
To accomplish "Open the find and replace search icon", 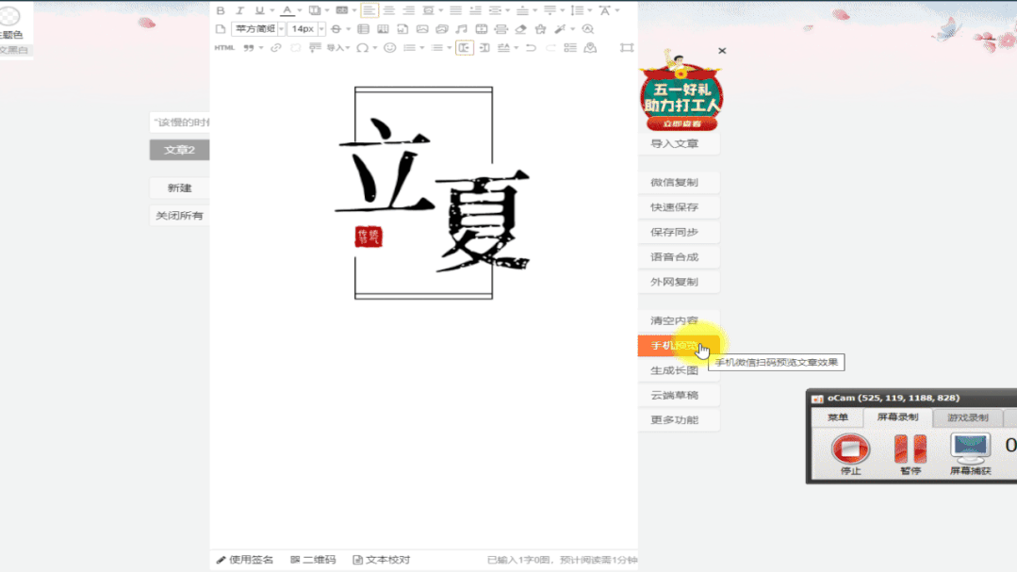I will coord(588,29).
